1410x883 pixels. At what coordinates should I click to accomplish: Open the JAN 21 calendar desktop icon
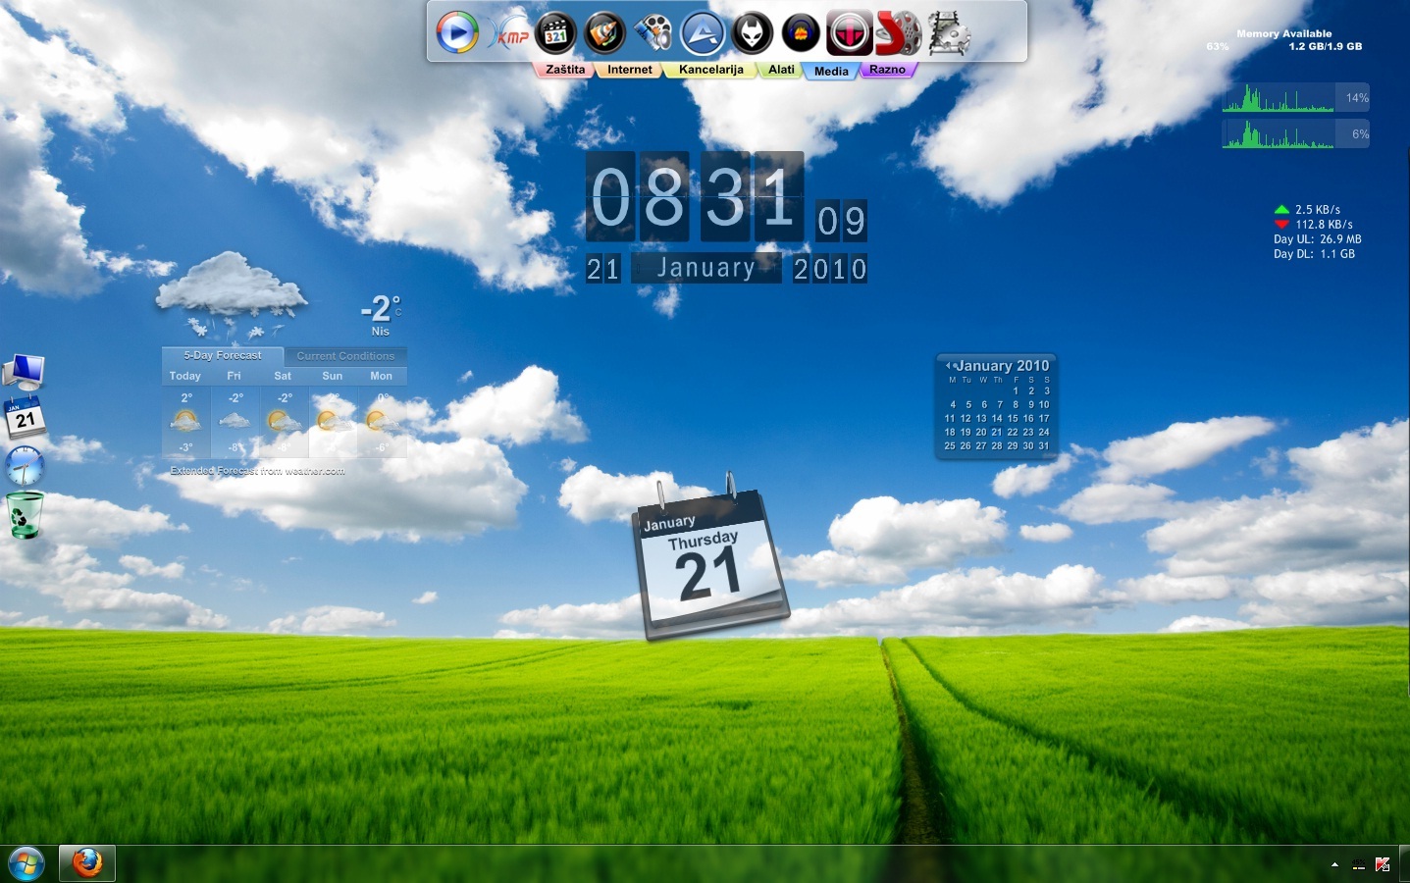(x=25, y=417)
